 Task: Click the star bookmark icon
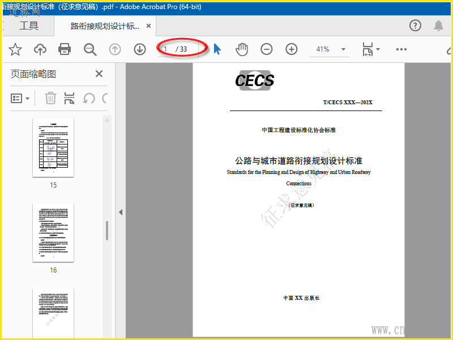[15, 49]
